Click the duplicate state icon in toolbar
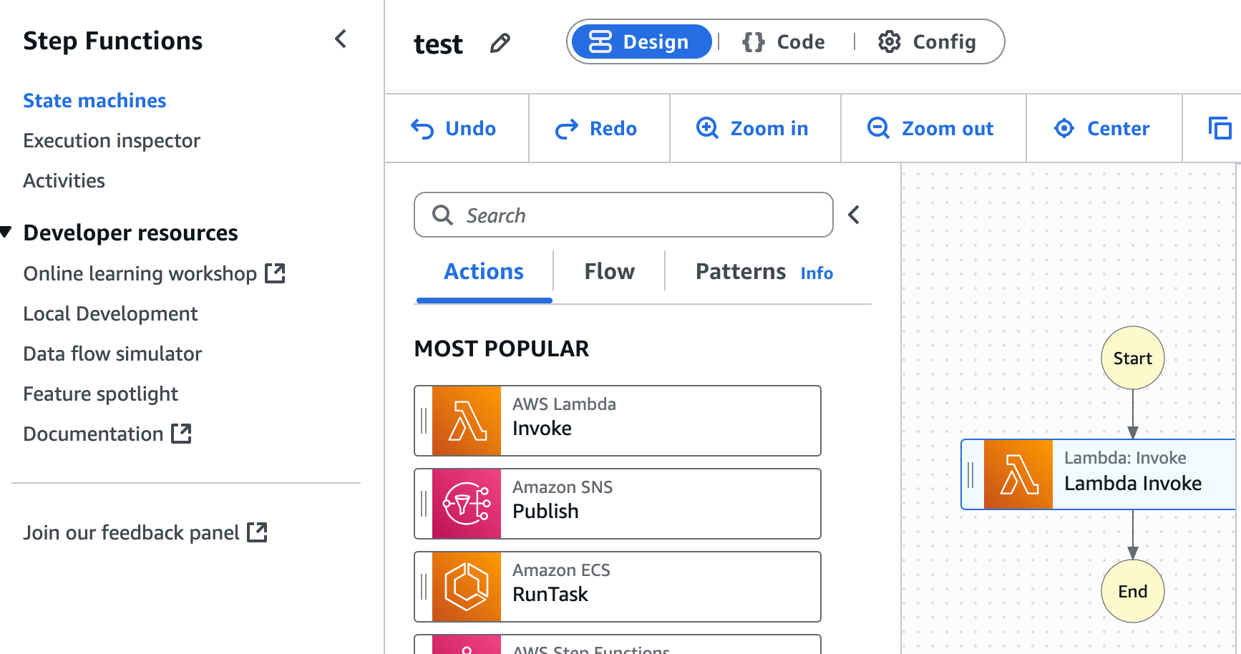This screenshot has height=654, width=1241. pyautogui.click(x=1220, y=129)
